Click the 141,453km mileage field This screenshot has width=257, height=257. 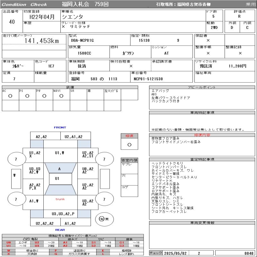pyautogui.click(x=42, y=41)
